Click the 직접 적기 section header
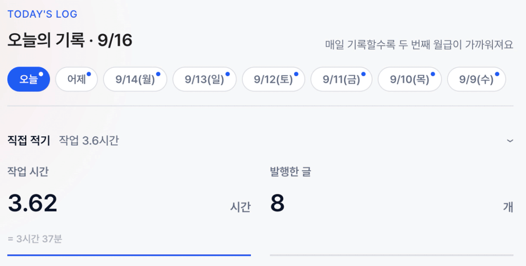 pos(261,140)
